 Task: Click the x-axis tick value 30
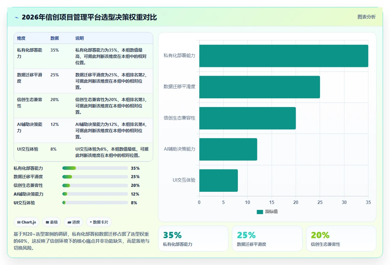(344, 202)
